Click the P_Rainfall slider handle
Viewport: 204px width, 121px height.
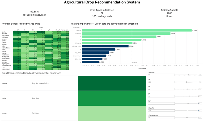click(x=188, y=111)
